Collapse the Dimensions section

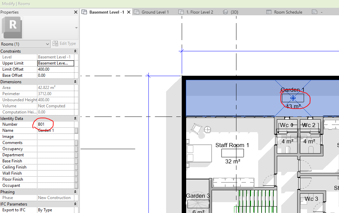pos(75,82)
